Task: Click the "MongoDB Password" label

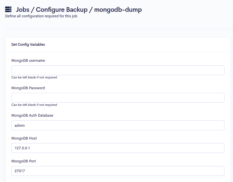Action: tap(28, 88)
